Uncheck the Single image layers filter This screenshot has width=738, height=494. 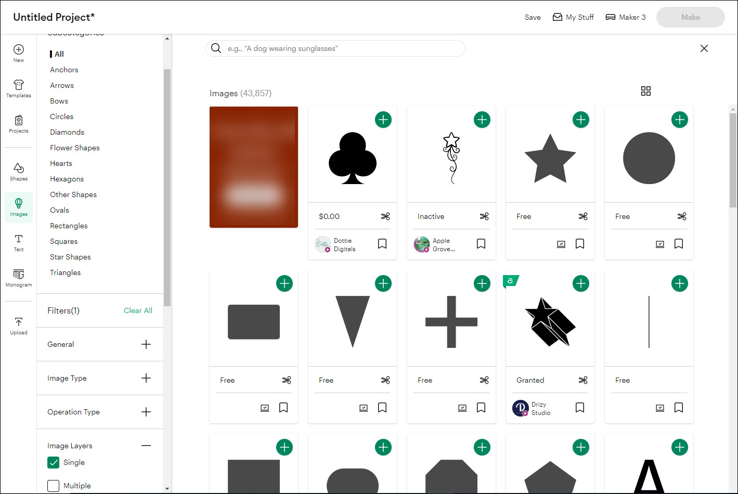tap(53, 462)
